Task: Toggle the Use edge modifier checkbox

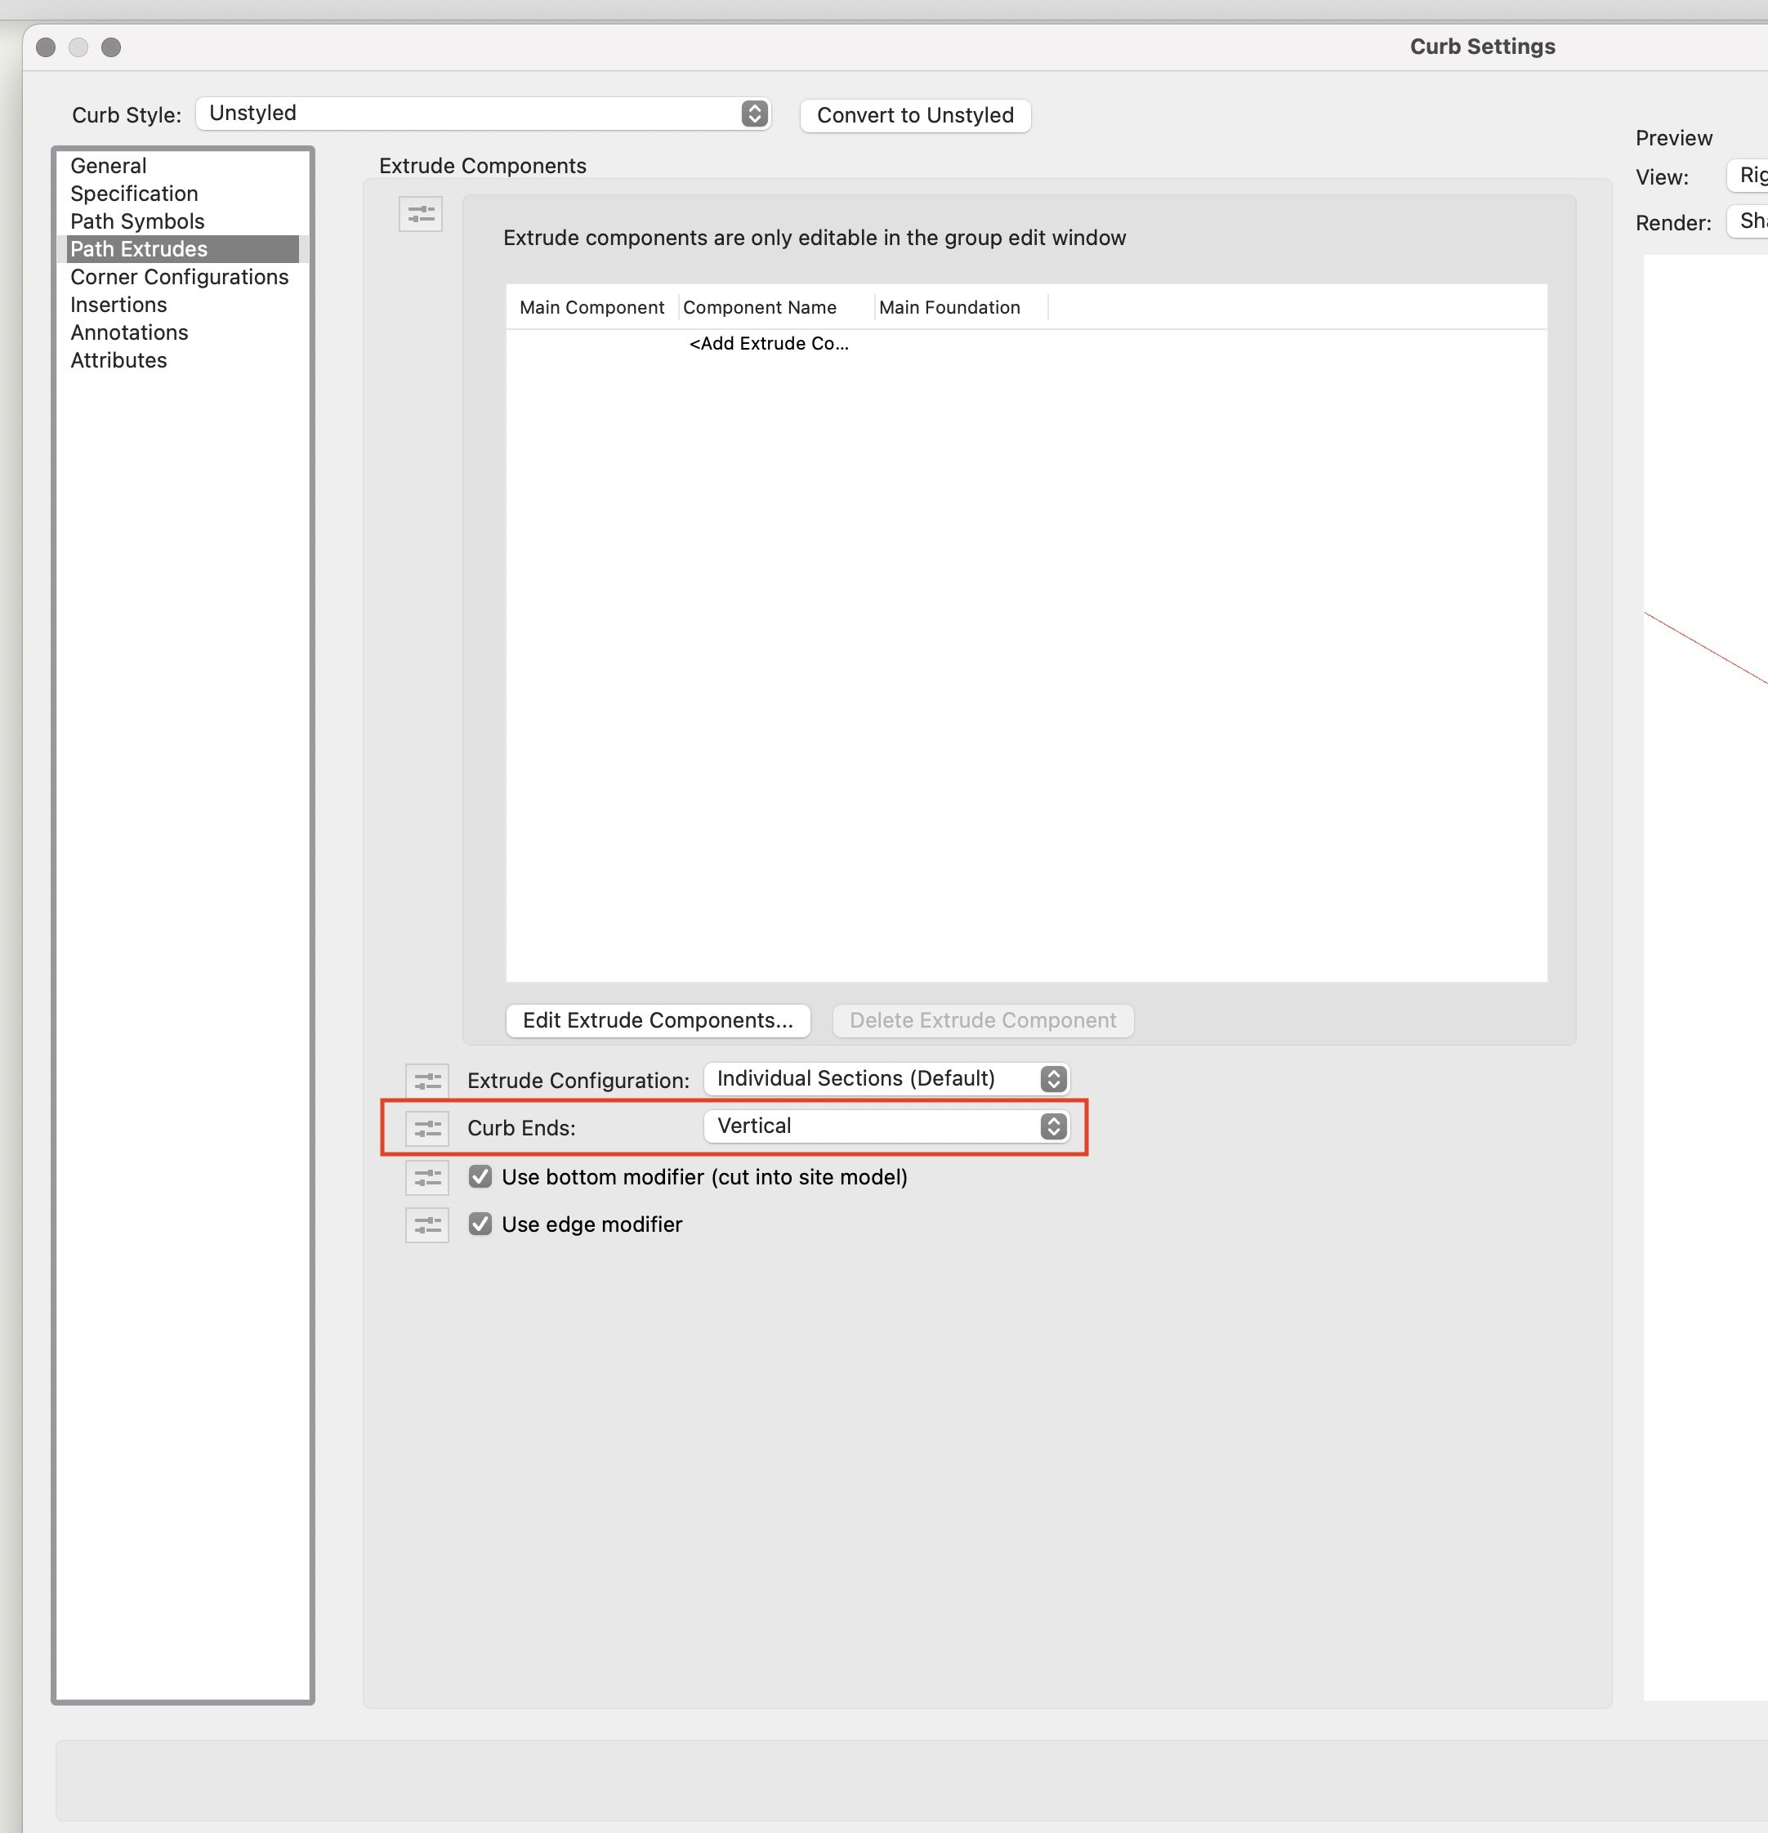Action: [480, 1224]
